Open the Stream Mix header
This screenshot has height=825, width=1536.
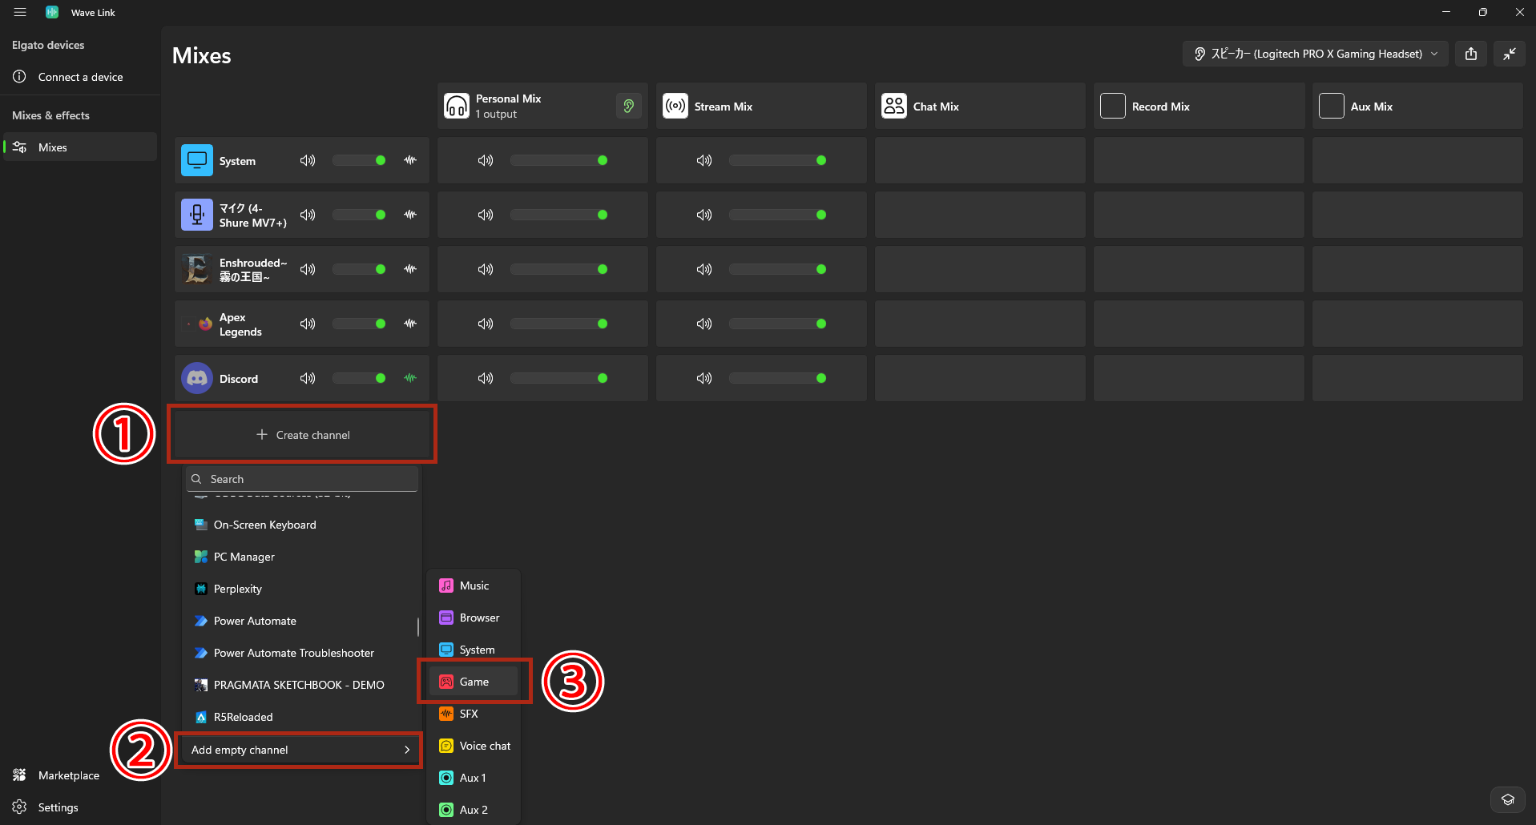(x=761, y=106)
